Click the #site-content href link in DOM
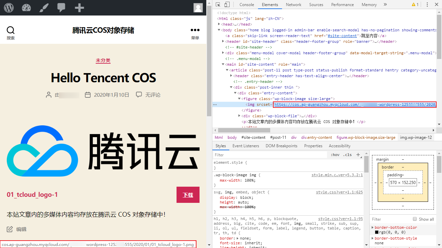The image size is (442, 248). coord(342,36)
